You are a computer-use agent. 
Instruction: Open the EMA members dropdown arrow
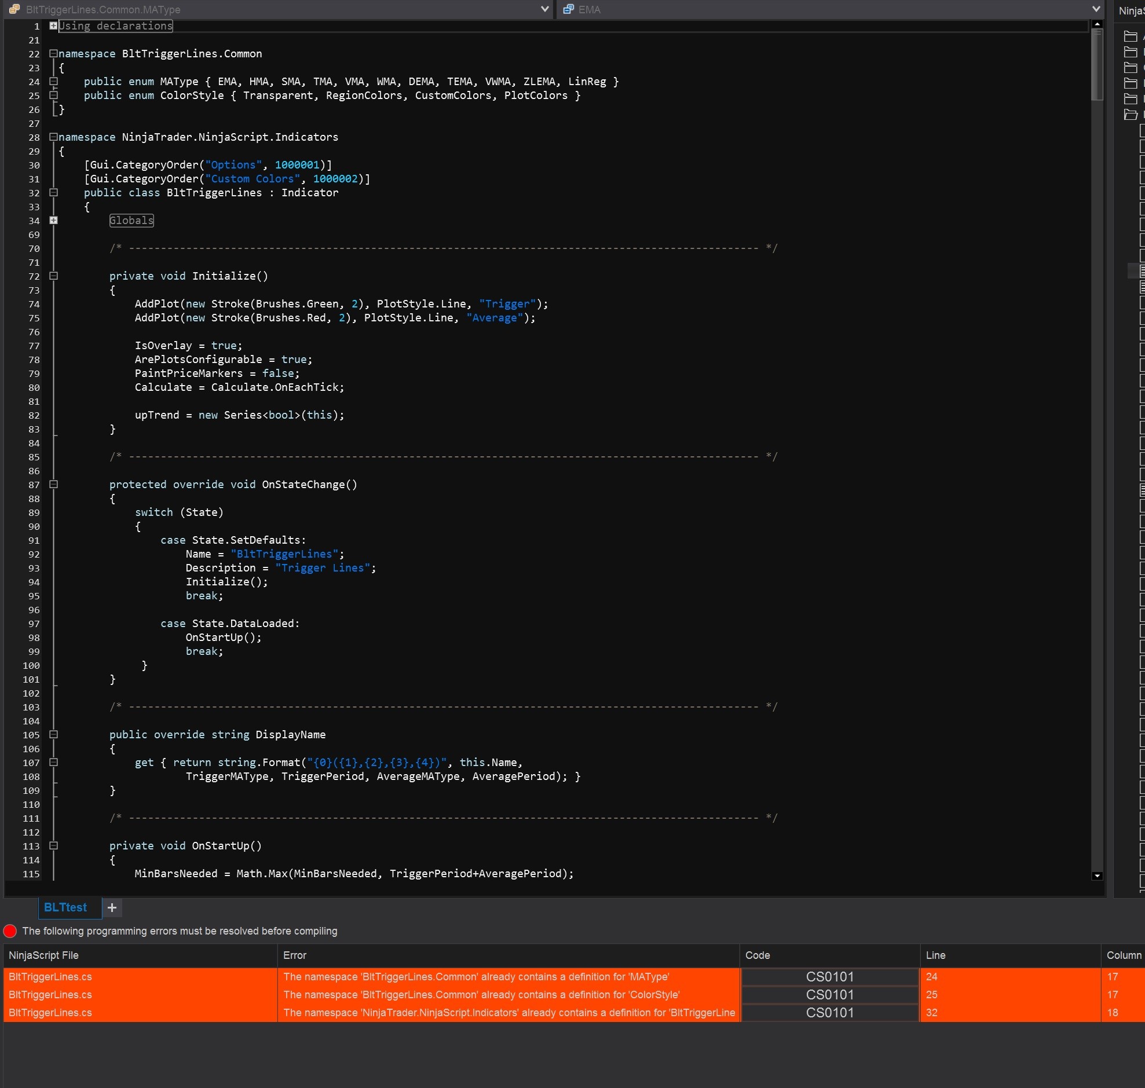[x=1096, y=9]
